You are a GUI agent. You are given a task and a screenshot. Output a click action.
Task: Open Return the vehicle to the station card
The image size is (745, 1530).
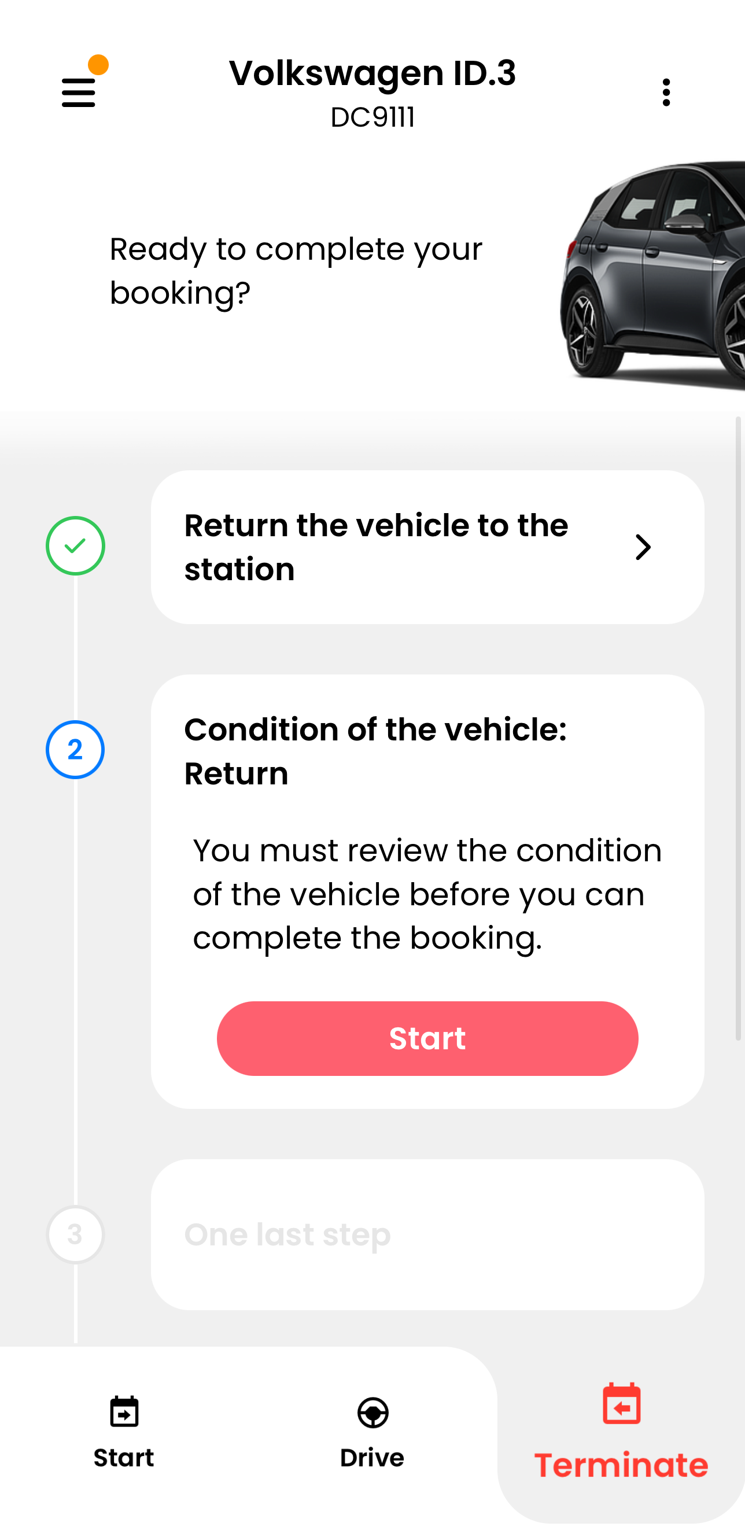tap(427, 547)
